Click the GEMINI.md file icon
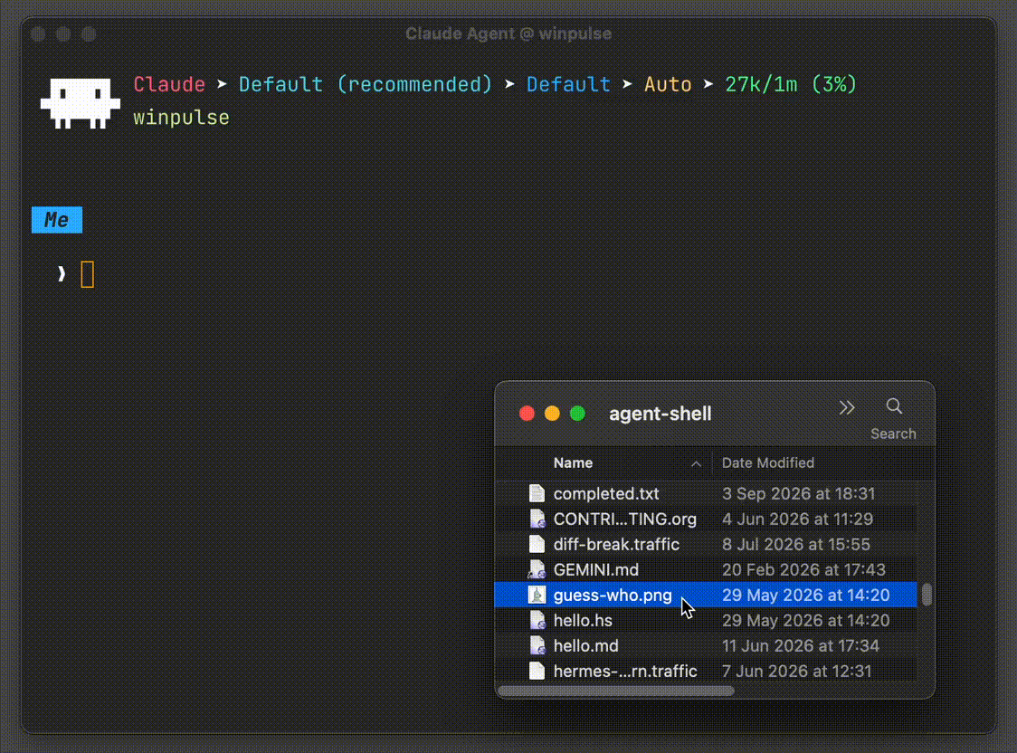1017x753 pixels. coord(537,569)
